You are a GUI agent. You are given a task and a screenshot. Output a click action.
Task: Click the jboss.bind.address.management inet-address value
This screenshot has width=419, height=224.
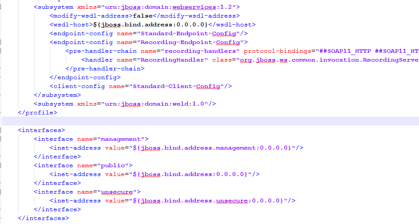pos(212,148)
